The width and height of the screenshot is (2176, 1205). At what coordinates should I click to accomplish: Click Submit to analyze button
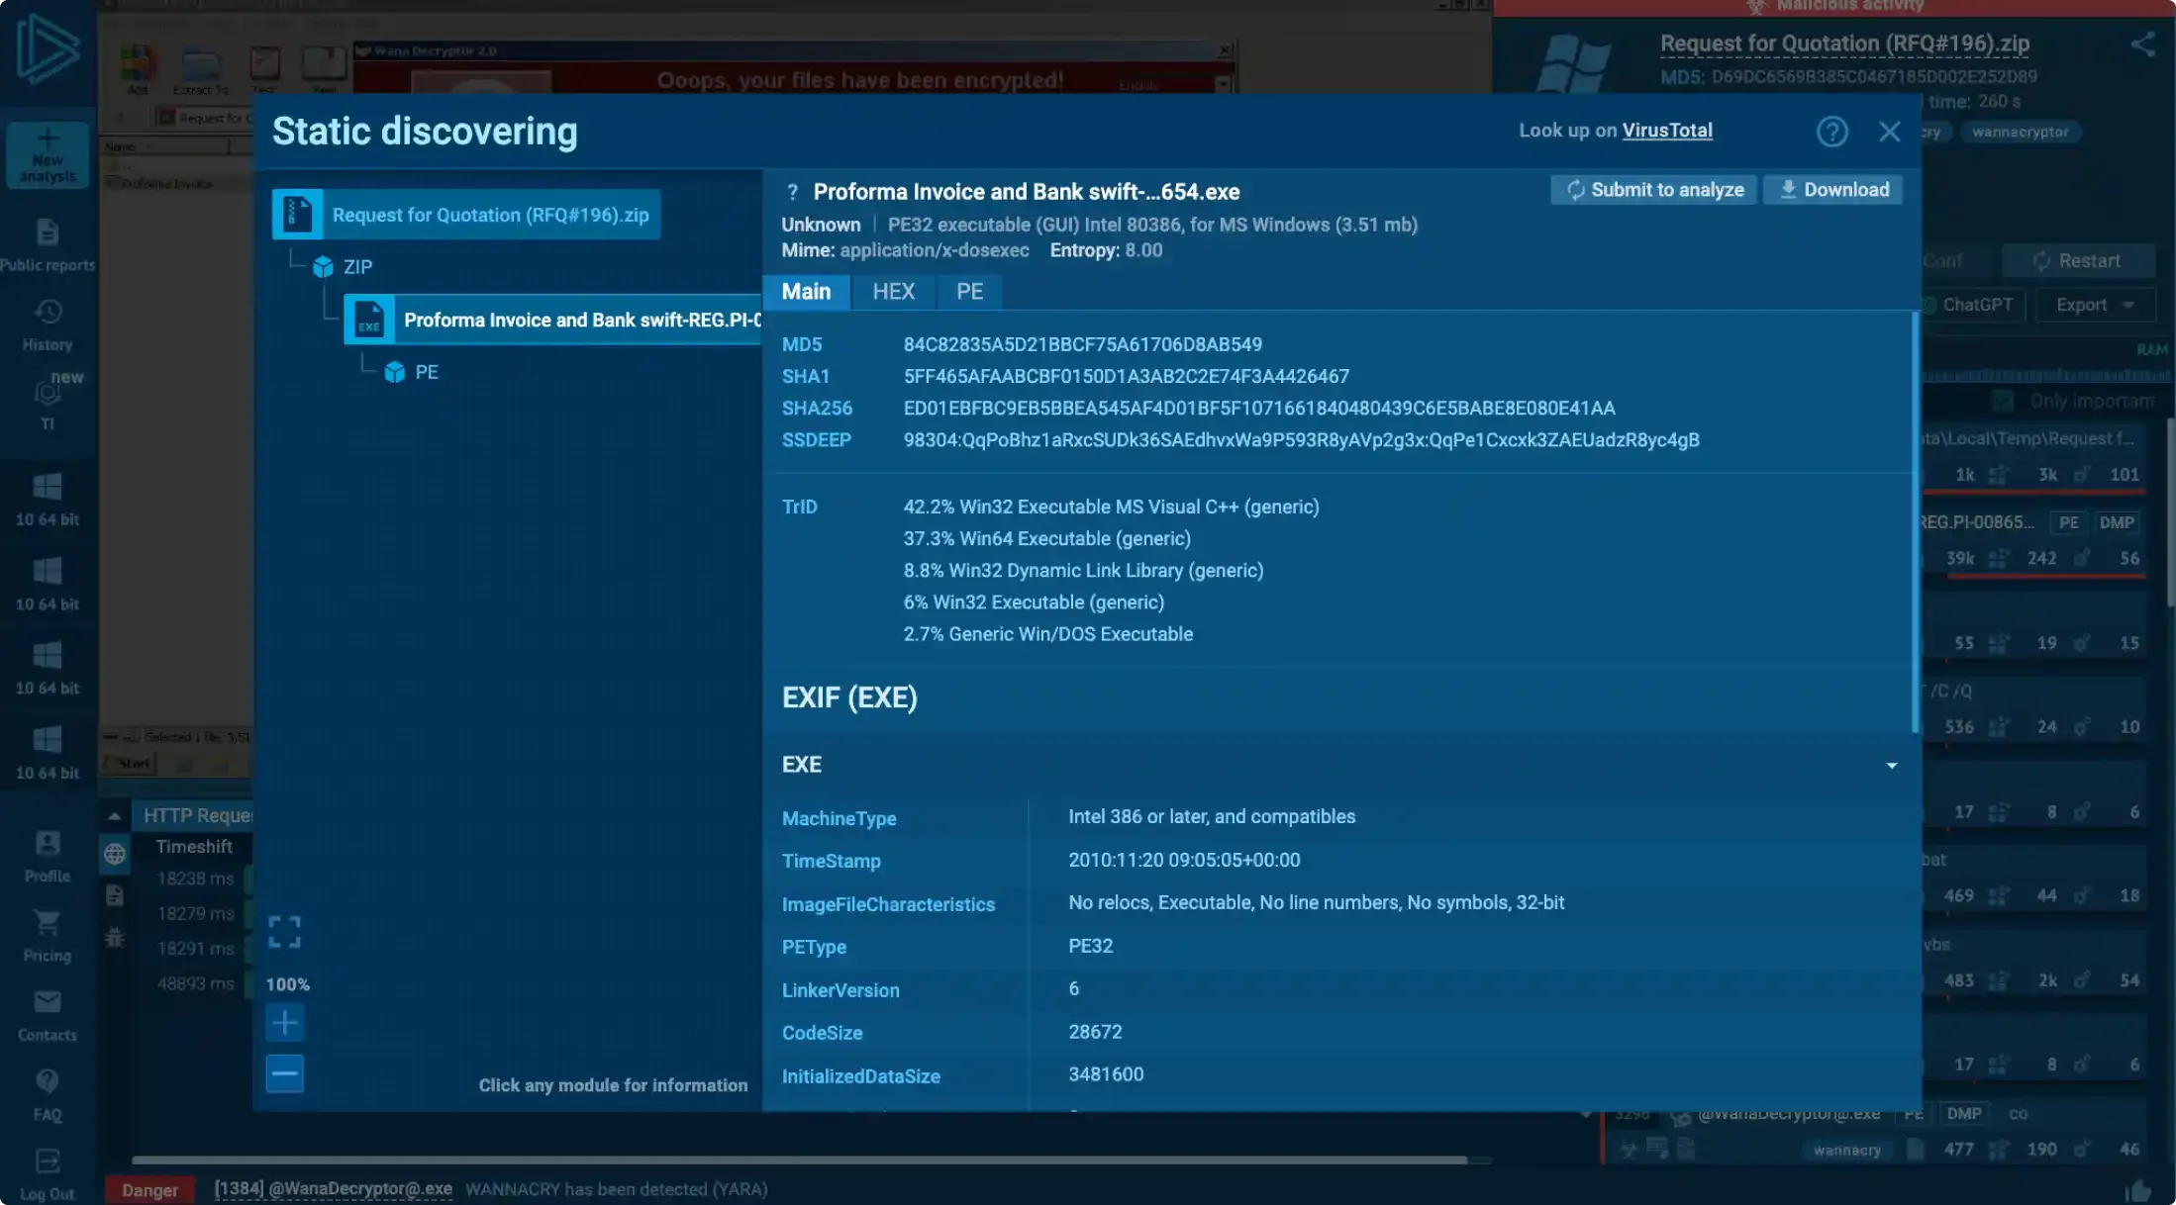(x=1653, y=190)
